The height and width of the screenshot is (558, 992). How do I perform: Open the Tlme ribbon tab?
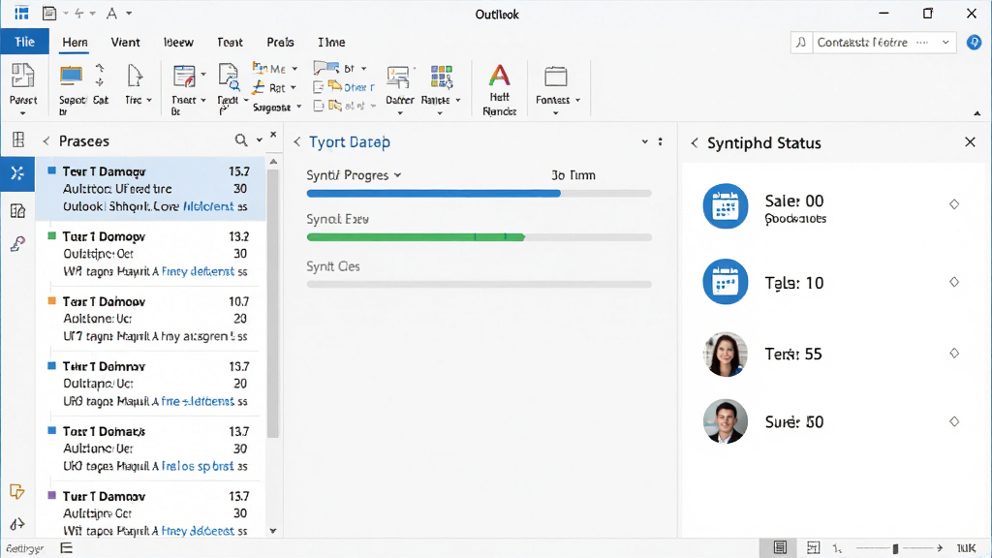331,43
